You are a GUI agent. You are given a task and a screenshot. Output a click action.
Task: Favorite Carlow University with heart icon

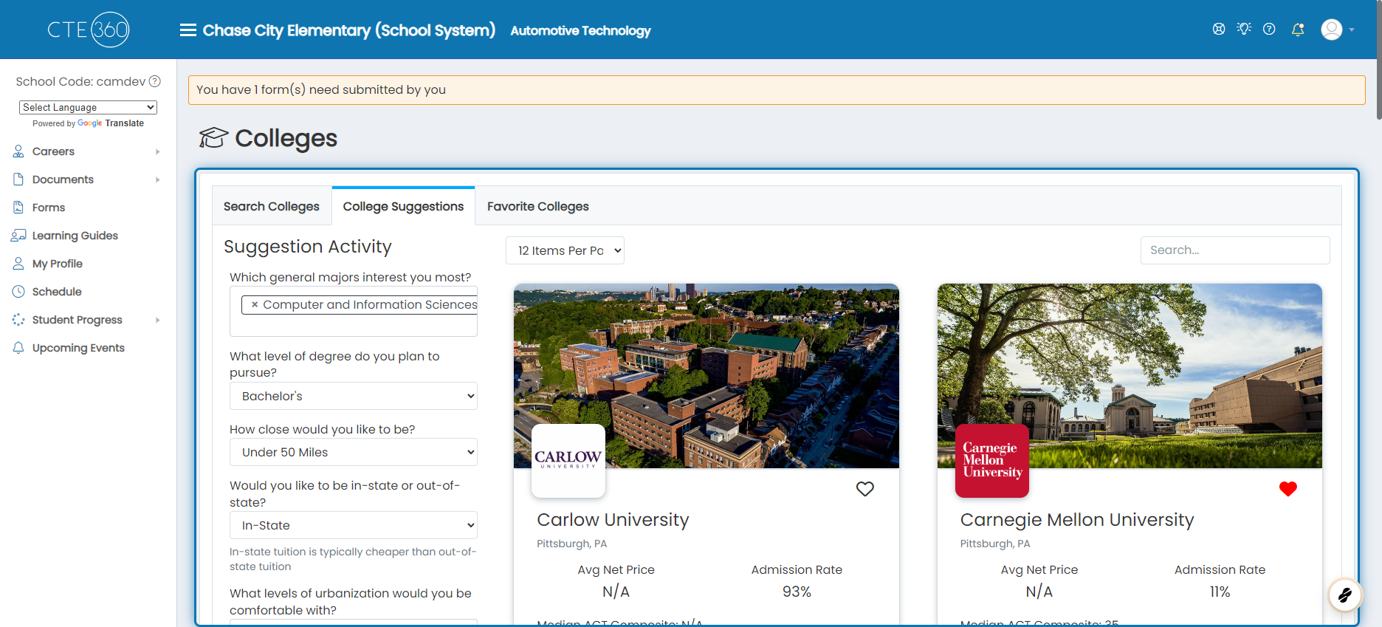pos(865,489)
